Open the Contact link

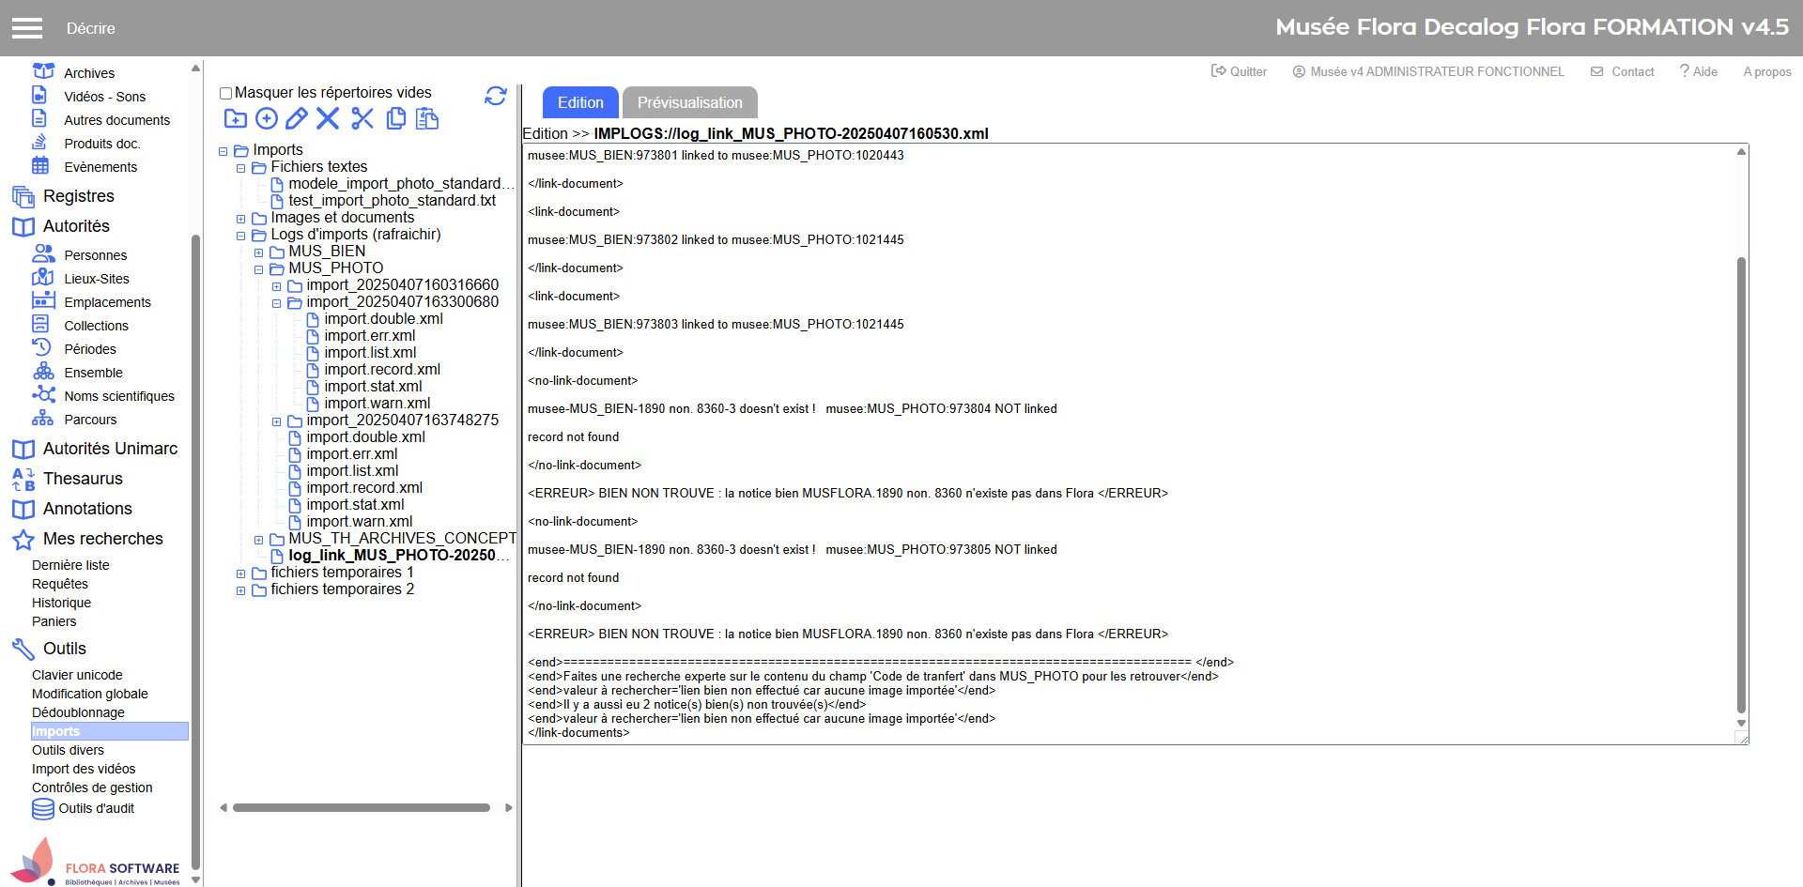point(1622,71)
